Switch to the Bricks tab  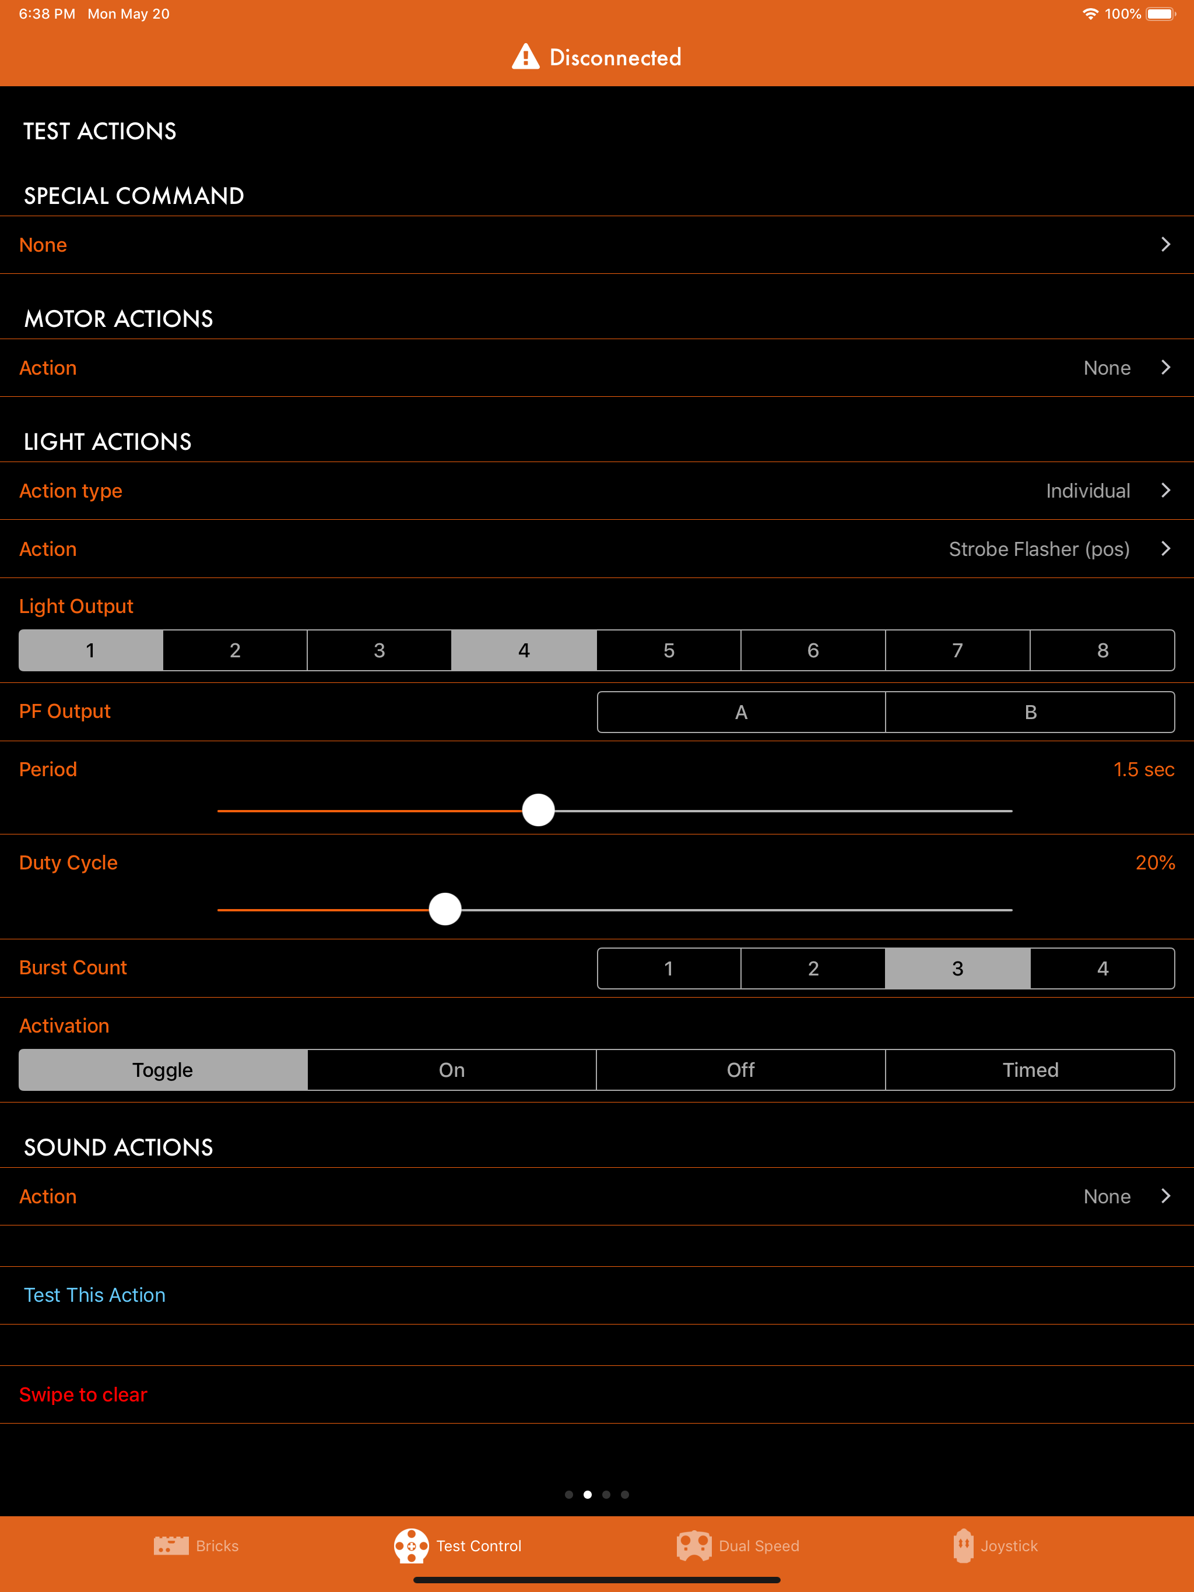point(196,1546)
